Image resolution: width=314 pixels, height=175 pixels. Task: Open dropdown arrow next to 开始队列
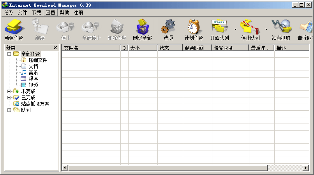tap(235, 30)
